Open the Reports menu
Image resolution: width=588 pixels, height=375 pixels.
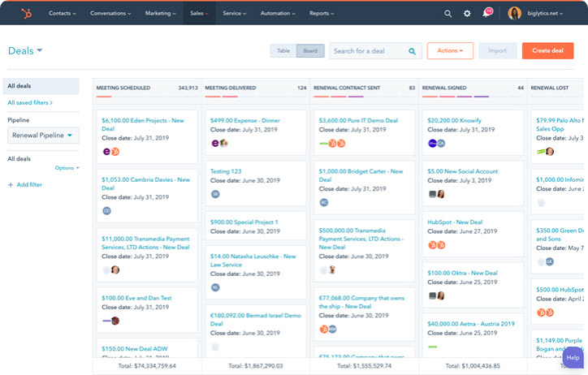(322, 14)
